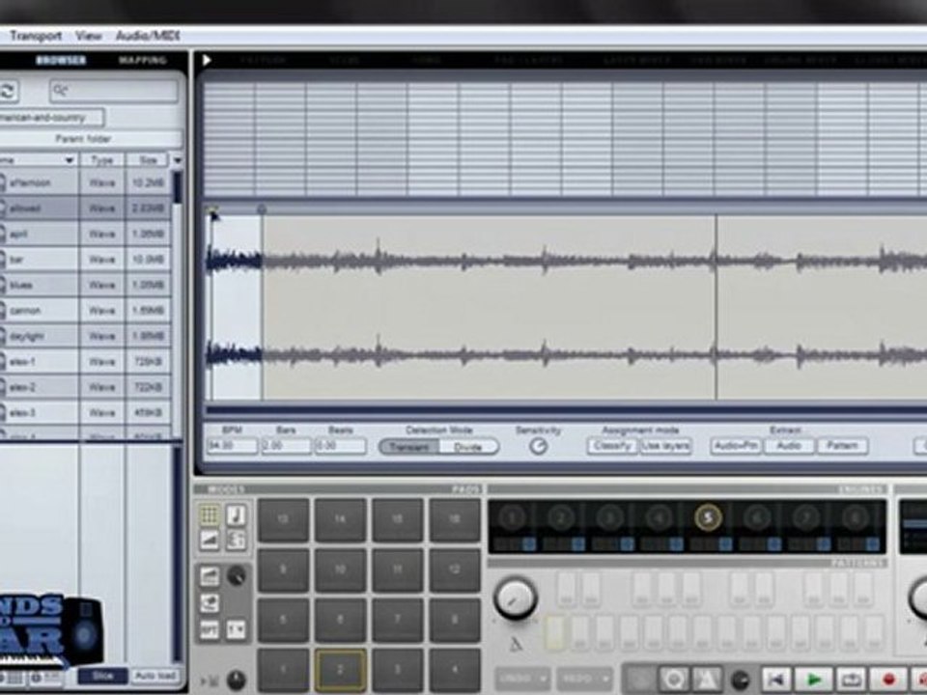Trigger pad 16 in the pads grid
Screen dimensions: 927x695
pos(455,519)
